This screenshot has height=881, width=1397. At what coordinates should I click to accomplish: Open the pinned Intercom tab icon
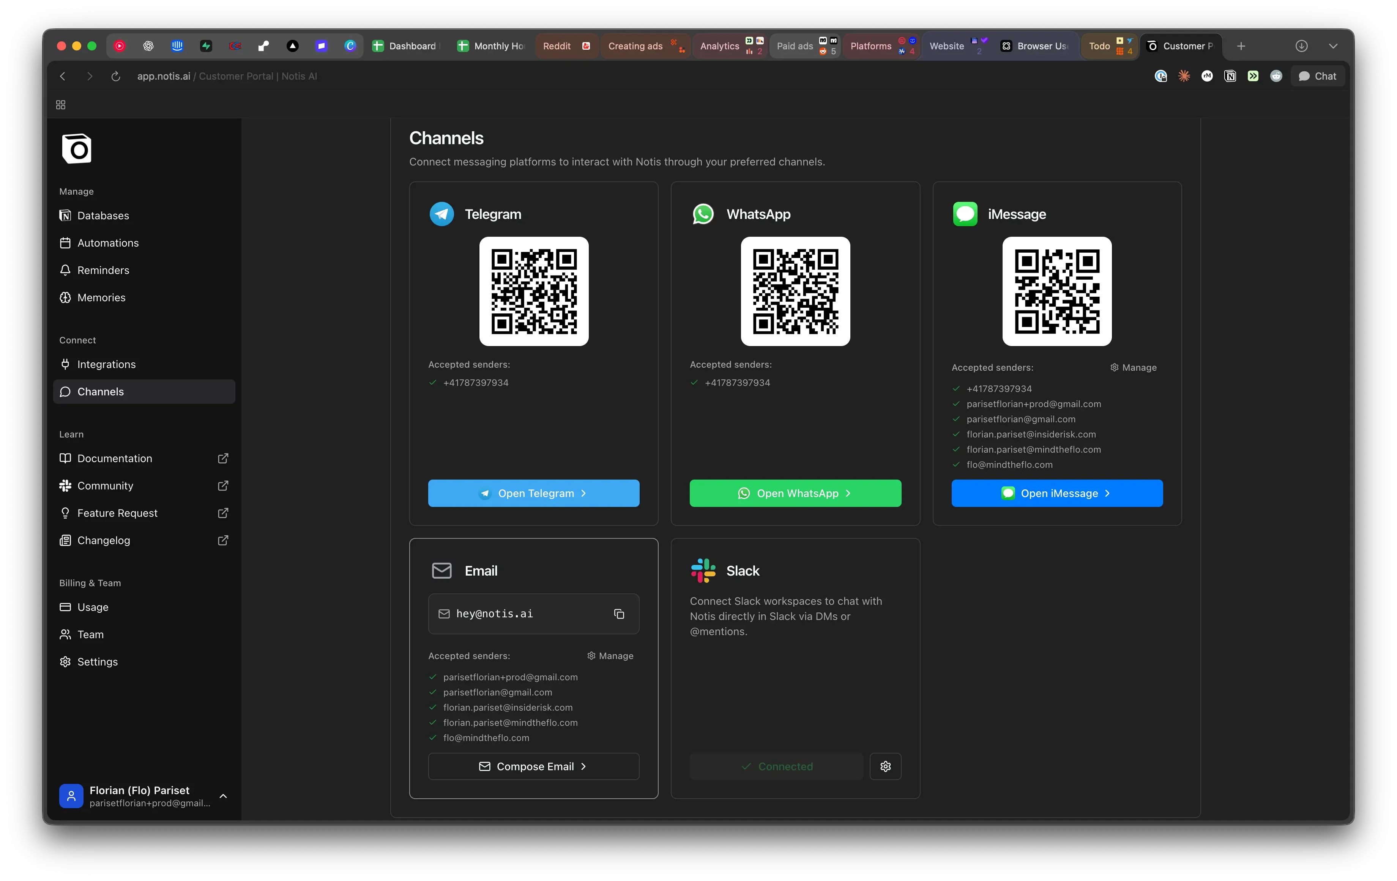(x=177, y=46)
